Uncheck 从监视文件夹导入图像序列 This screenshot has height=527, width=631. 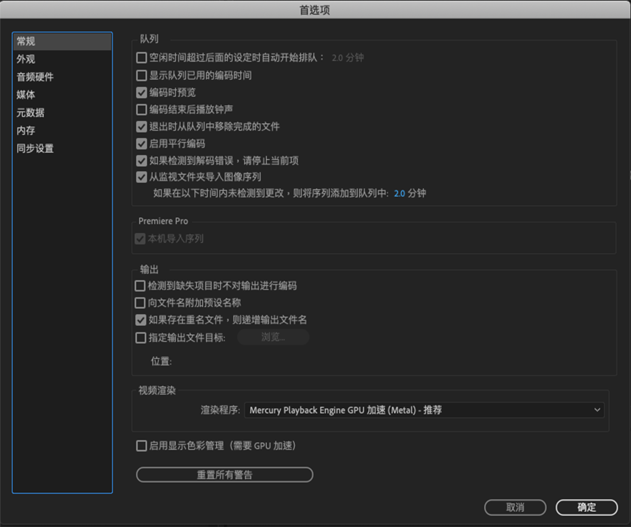coord(141,177)
